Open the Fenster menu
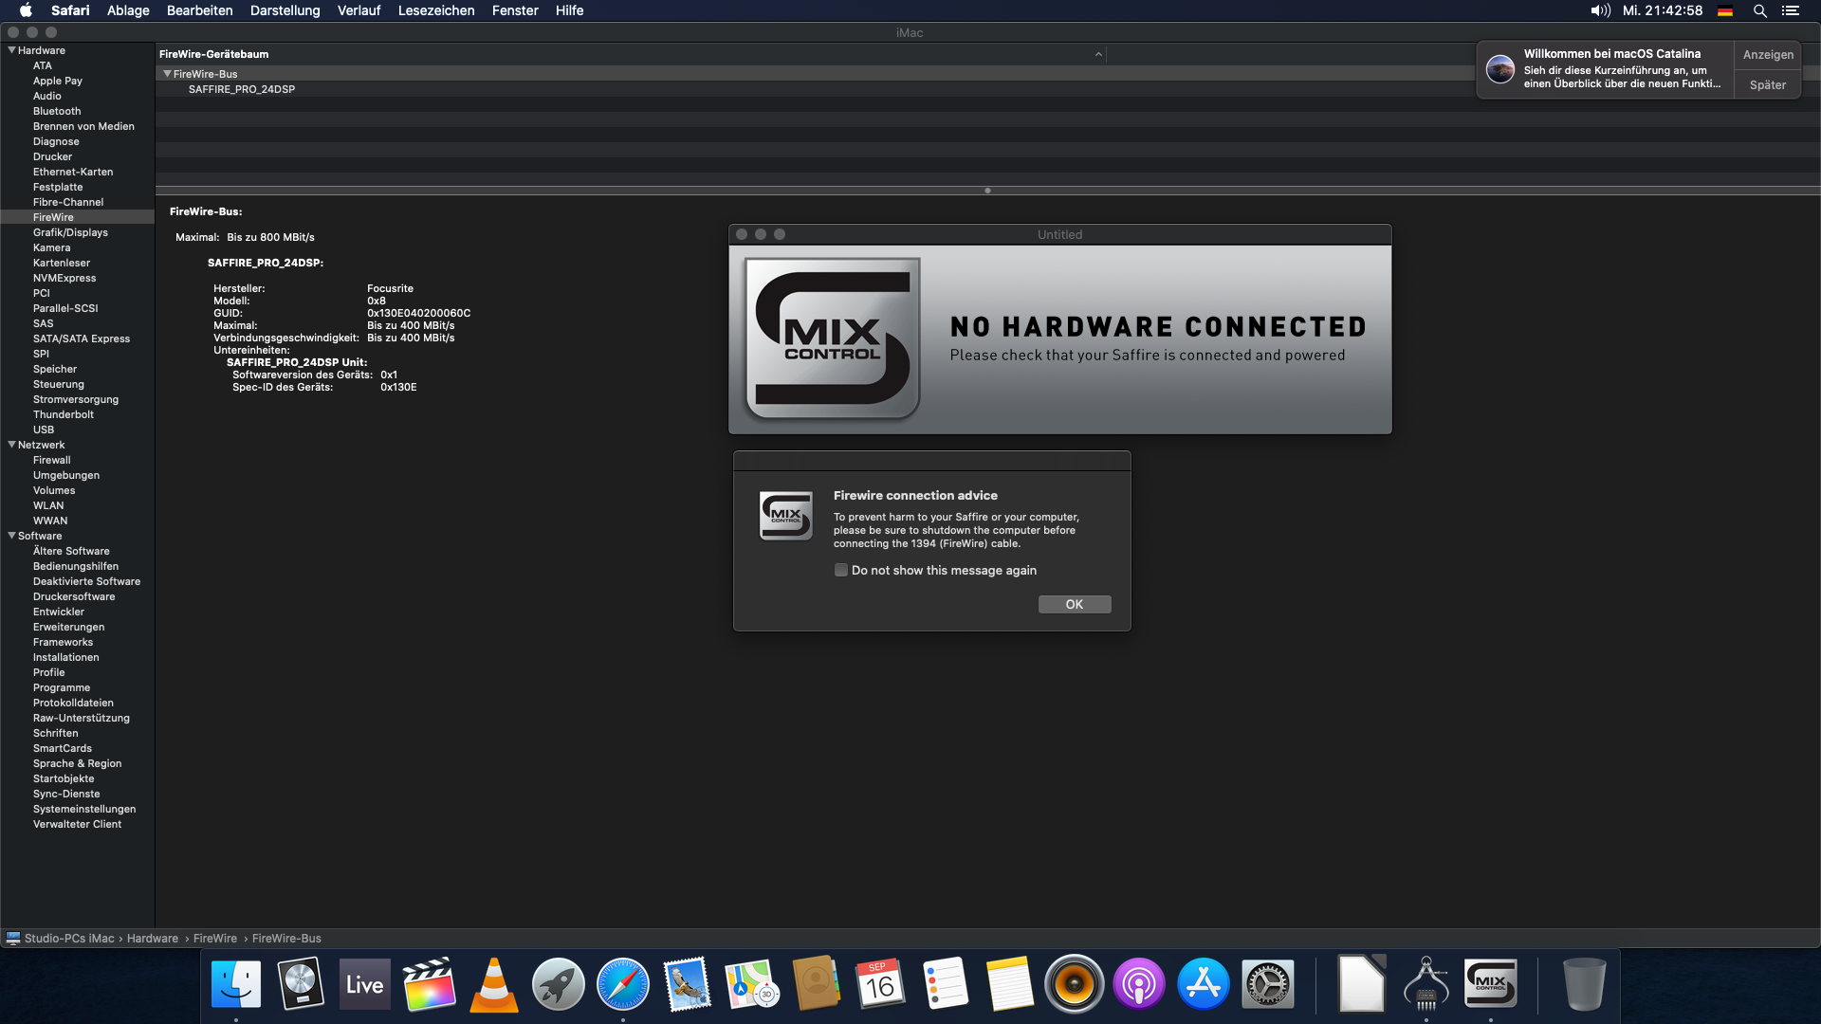The image size is (1821, 1024). pyautogui.click(x=514, y=10)
